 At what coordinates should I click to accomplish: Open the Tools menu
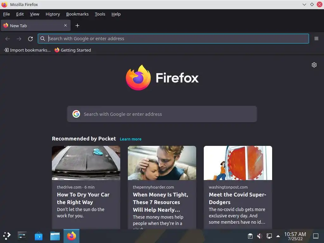[x=100, y=14]
